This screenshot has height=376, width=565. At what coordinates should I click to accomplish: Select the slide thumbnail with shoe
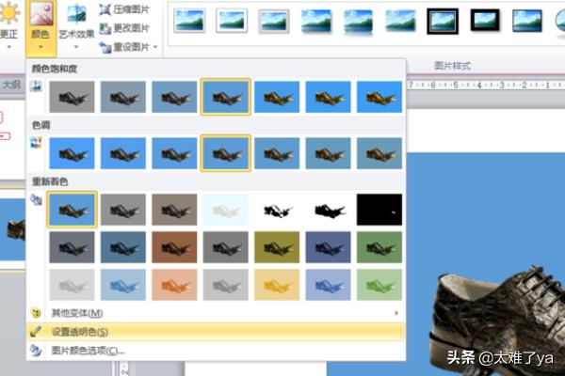(x=12, y=230)
